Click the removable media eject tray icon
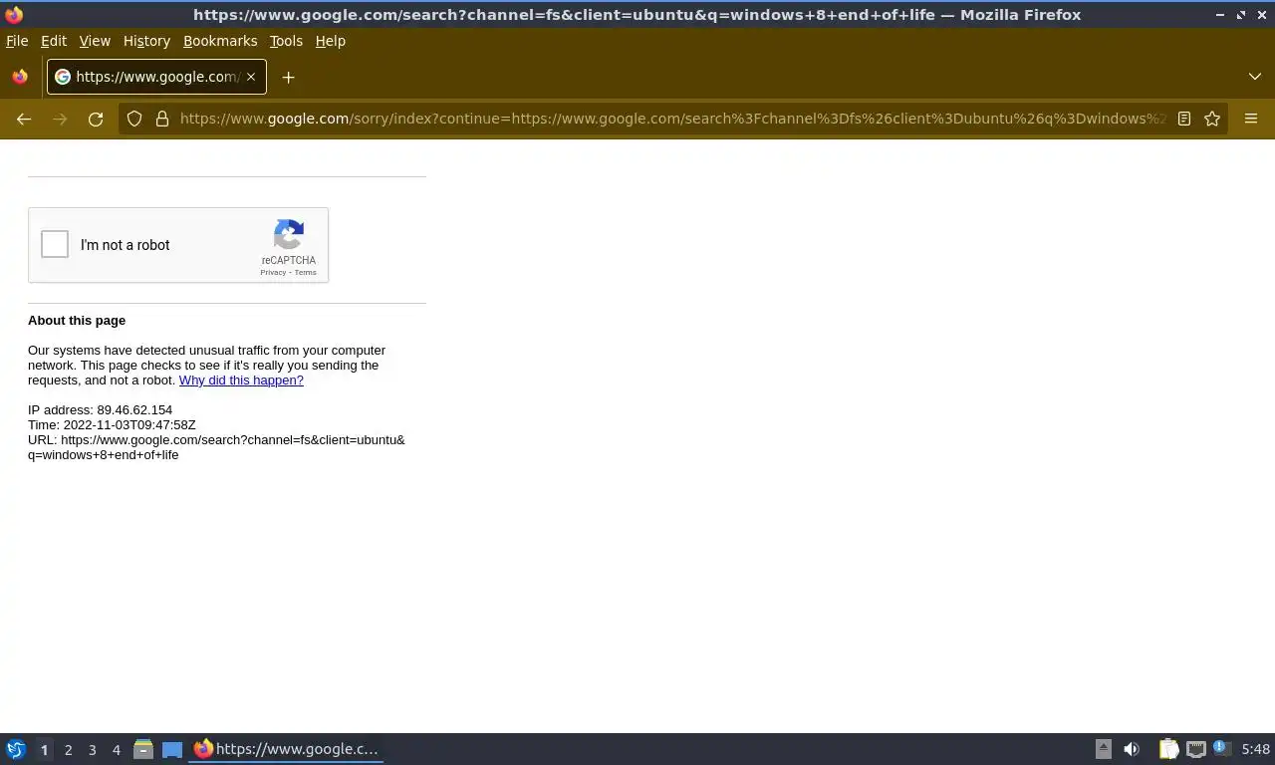The height and width of the screenshot is (765, 1275). click(x=1104, y=749)
